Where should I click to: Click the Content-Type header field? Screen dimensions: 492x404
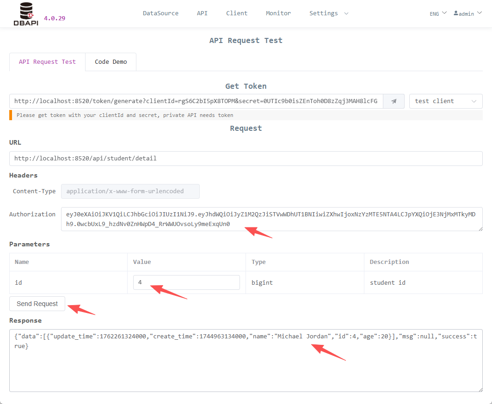click(130, 191)
